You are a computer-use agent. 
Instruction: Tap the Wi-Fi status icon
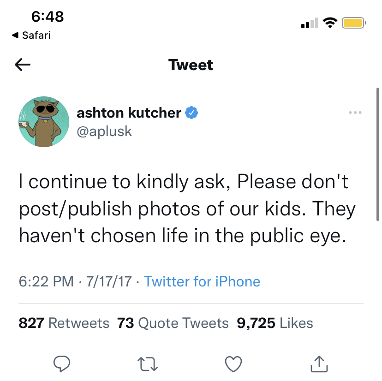point(330,23)
